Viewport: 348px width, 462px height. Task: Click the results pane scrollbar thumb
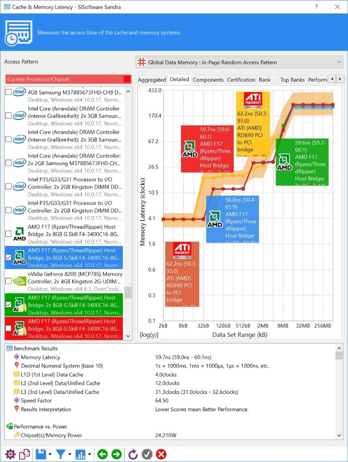coord(339,356)
